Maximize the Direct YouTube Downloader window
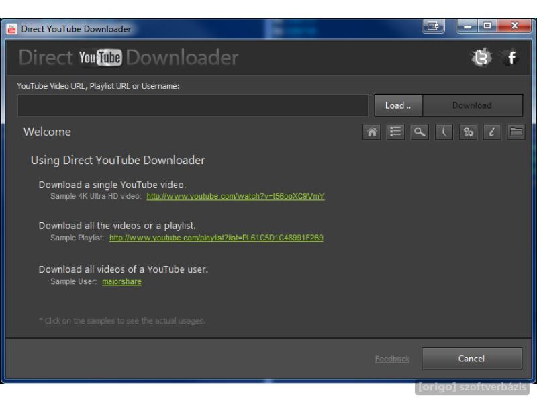The image size is (537, 403). 487,26
